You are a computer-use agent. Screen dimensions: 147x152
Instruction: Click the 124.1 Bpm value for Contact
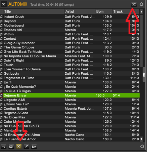coord(107,39)
